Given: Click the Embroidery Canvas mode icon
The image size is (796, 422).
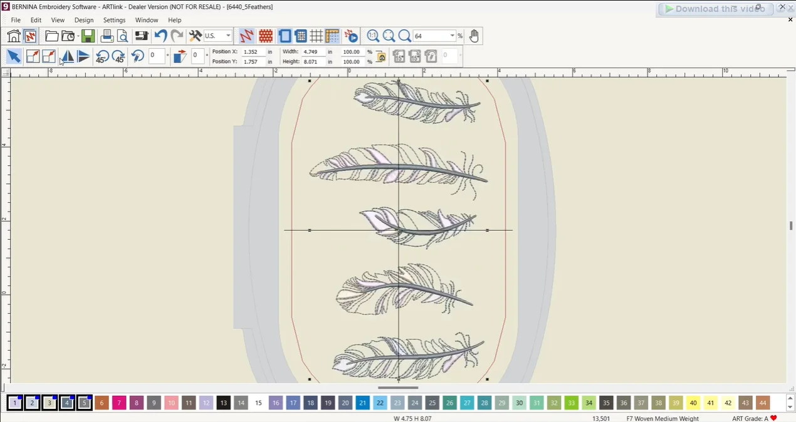Looking at the screenshot, I should pyautogui.click(x=29, y=36).
